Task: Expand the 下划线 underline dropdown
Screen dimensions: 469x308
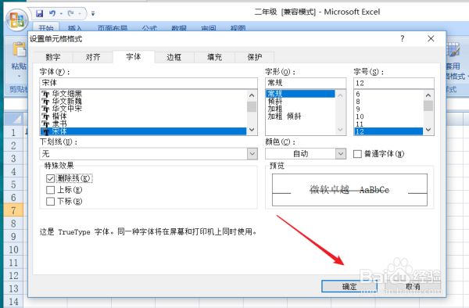Action: point(252,154)
